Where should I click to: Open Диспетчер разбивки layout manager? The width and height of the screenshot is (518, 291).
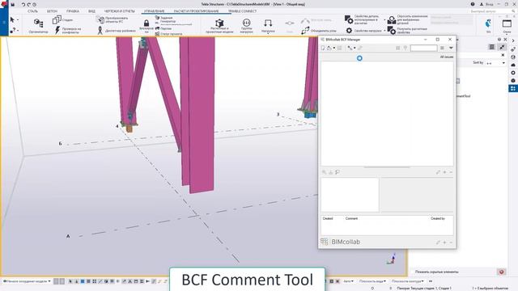116,31
